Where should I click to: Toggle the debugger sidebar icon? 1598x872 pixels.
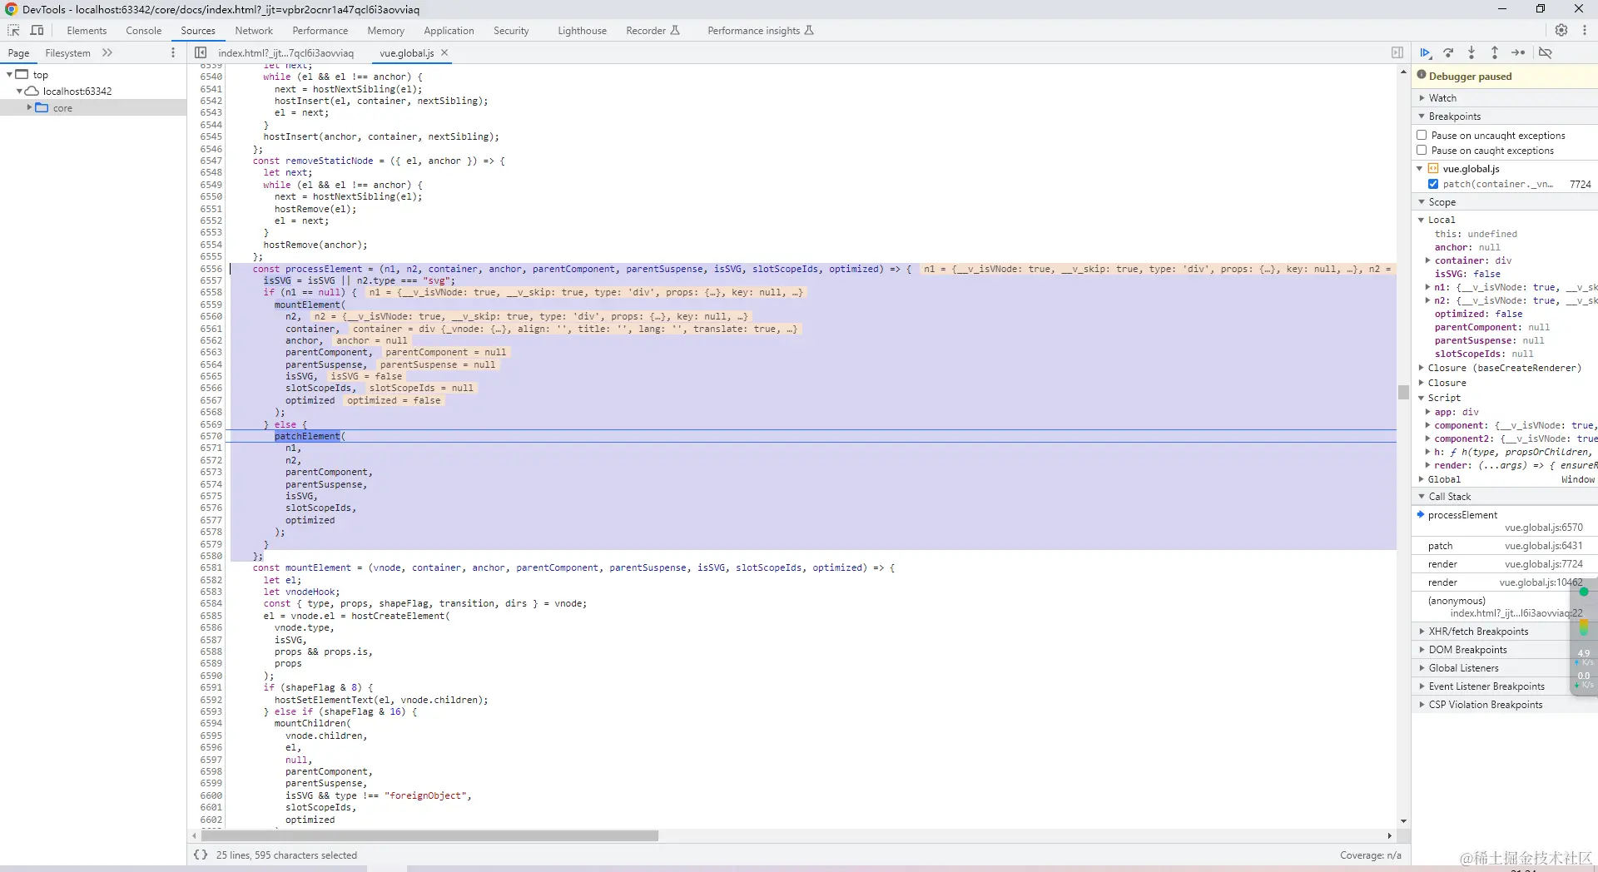[x=1397, y=52]
